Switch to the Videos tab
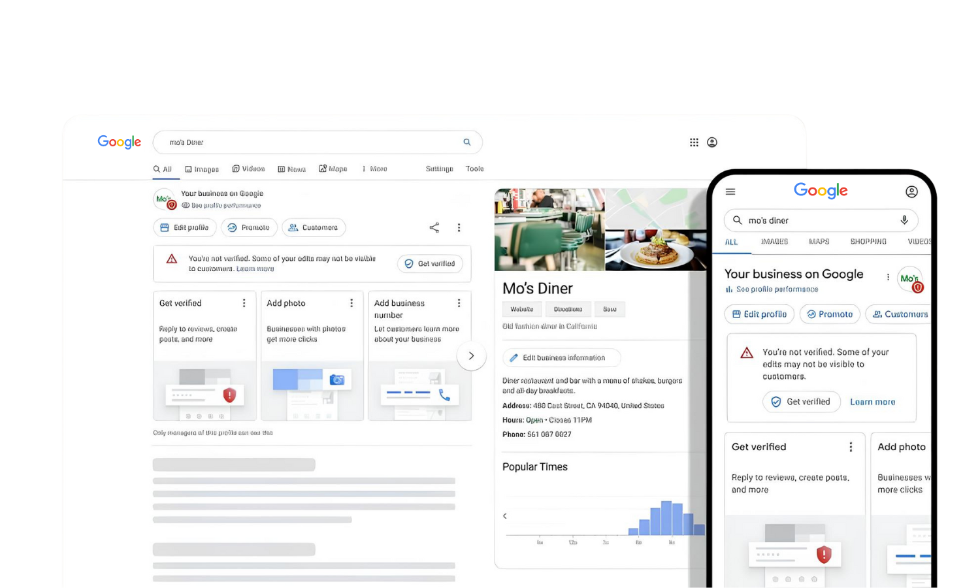980x588 pixels. pos(248,169)
